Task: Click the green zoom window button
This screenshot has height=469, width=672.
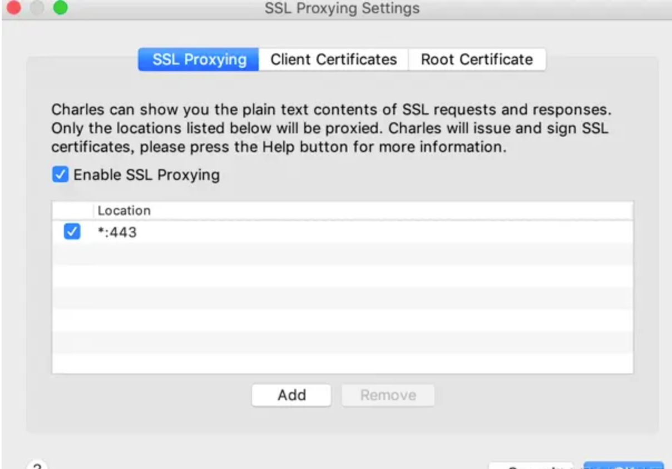Action: (x=60, y=8)
